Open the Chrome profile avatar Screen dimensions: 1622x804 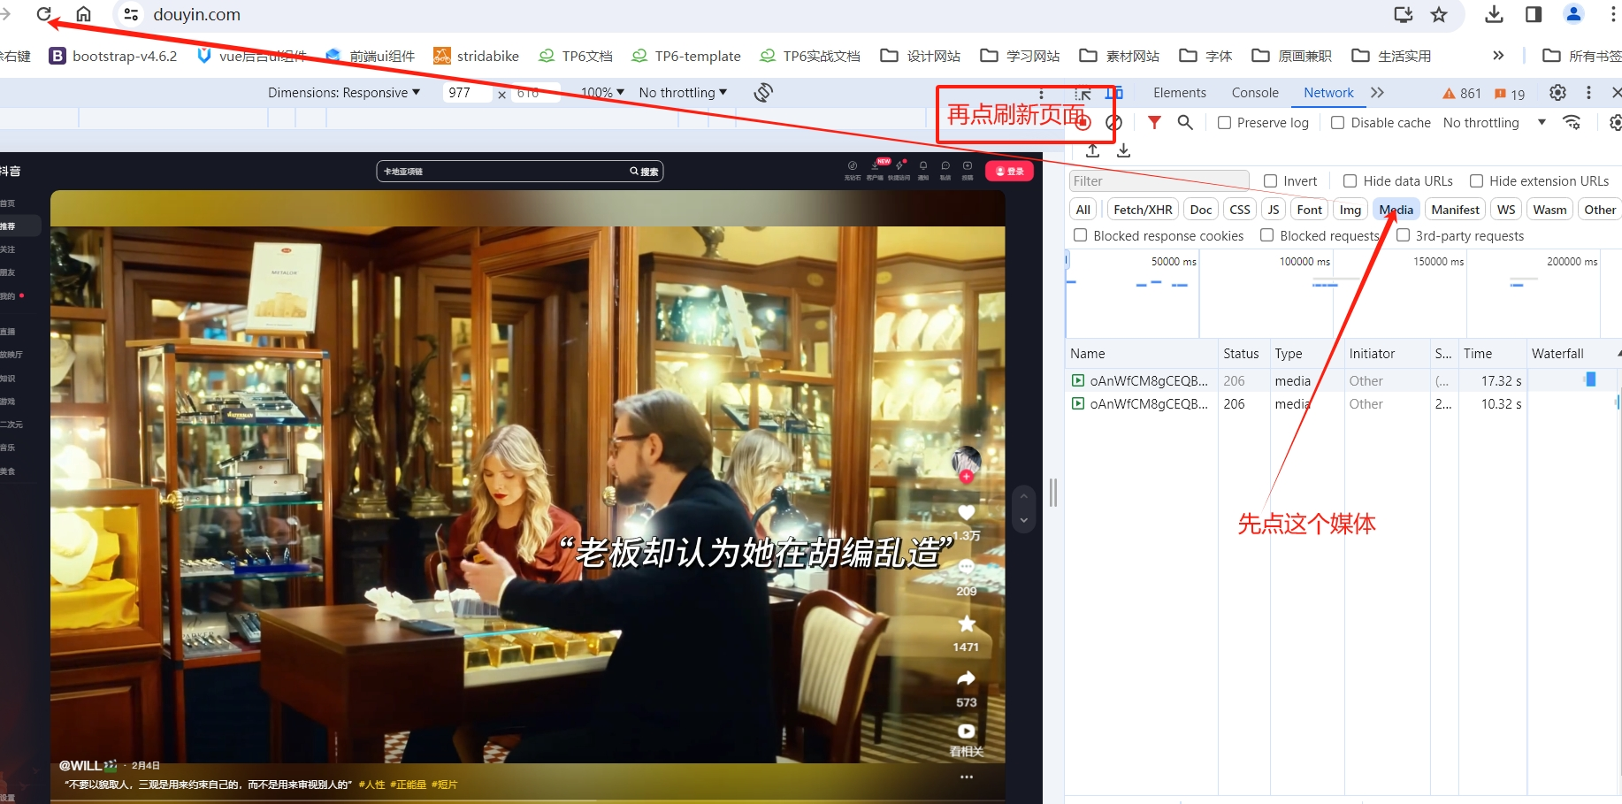coord(1573,14)
